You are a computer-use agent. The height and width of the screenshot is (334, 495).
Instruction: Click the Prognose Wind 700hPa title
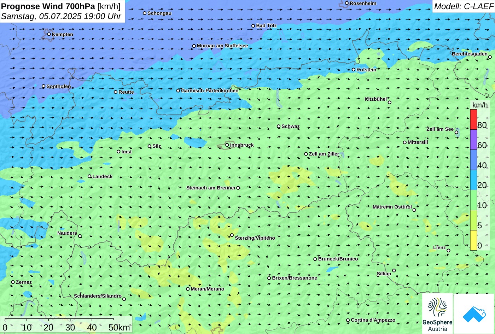click(x=48, y=6)
